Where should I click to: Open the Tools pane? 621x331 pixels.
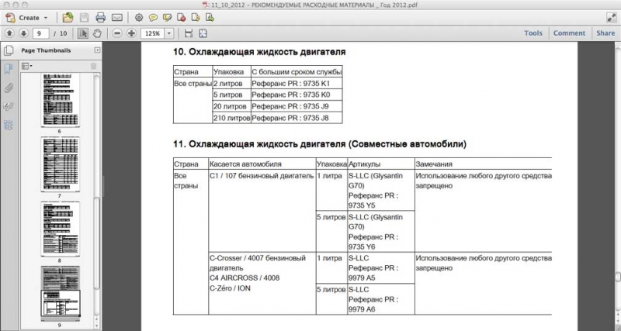pos(533,33)
